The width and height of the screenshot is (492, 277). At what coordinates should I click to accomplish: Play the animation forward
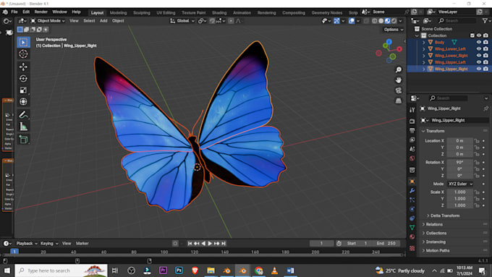(210, 244)
